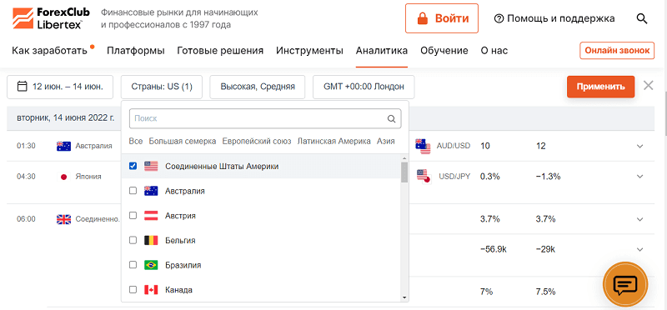
Task: Check the Австралия checkbox
Action: pyautogui.click(x=133, y=191)
